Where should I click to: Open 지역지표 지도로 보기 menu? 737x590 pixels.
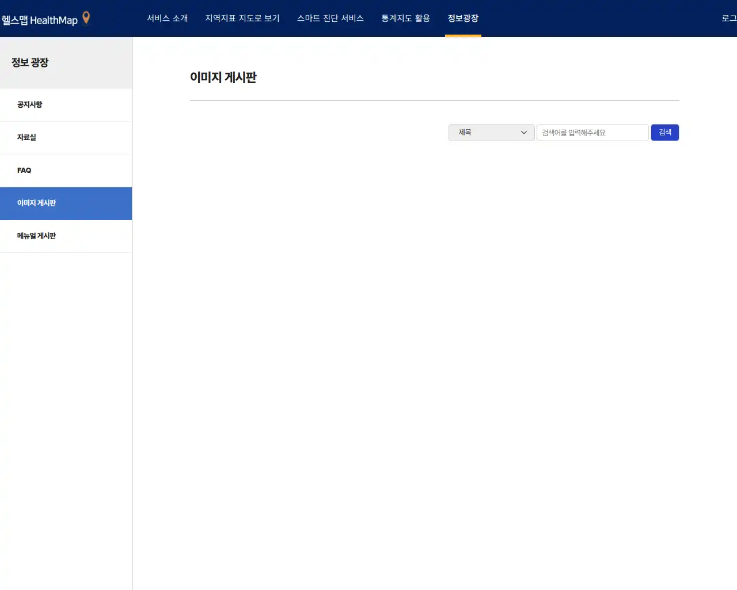click(242, 18)
